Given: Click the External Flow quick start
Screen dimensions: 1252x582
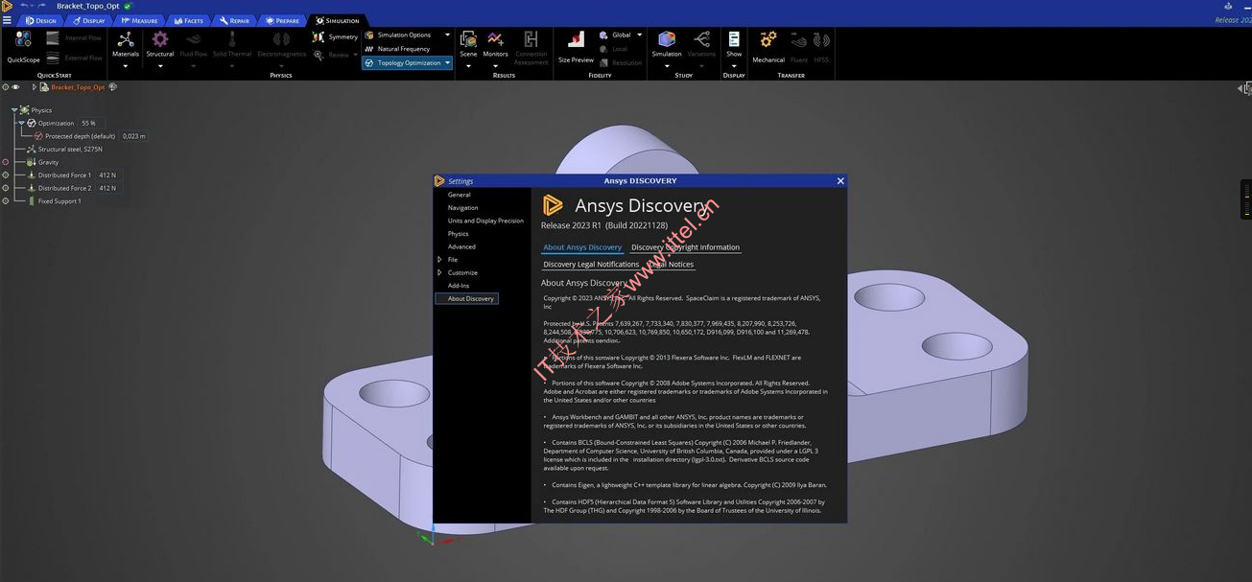Looking at the screenshot, I should [74, 58].
